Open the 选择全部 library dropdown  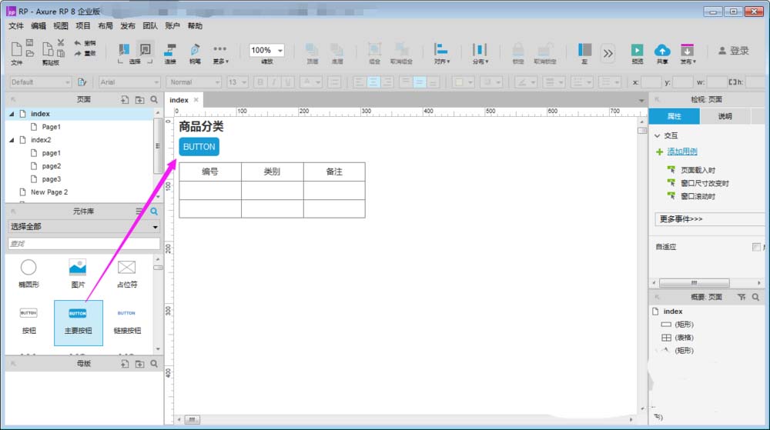click(84, 226)
